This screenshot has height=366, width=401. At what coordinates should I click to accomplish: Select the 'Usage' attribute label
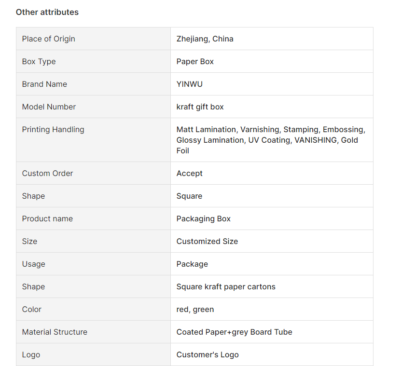tap(33, 264)
